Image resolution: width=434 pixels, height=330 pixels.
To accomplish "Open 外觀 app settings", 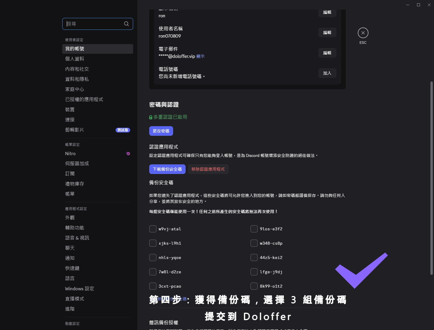I will 98,218.
